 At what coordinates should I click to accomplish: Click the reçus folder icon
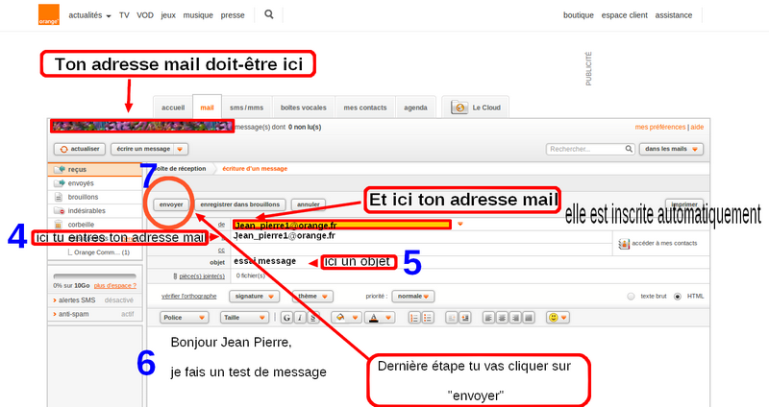(60, 170)
